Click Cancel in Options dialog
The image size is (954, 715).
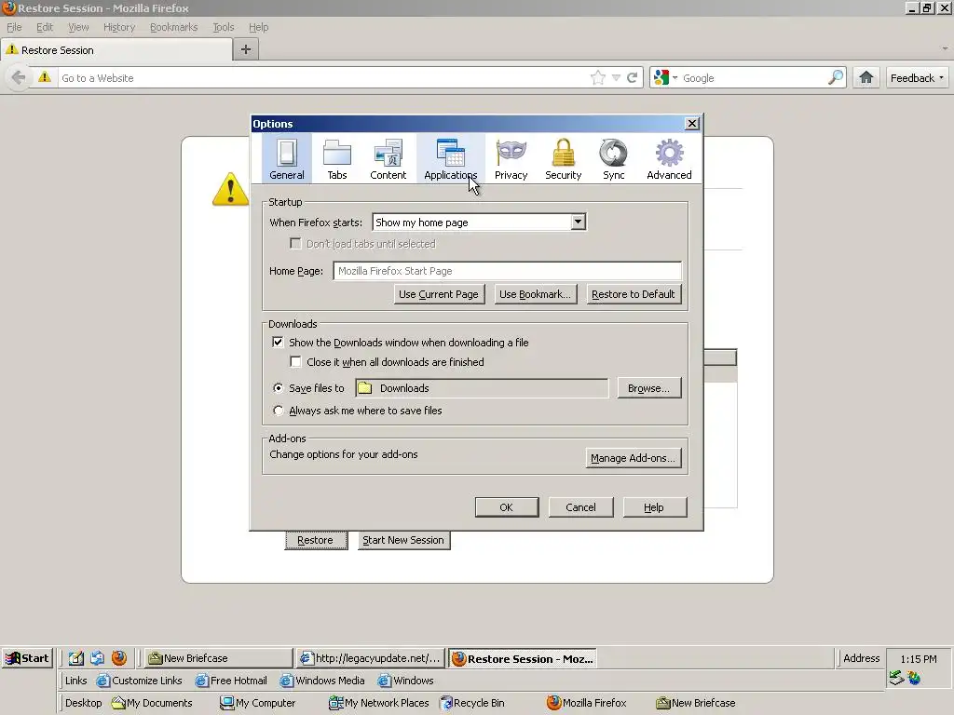580,507
